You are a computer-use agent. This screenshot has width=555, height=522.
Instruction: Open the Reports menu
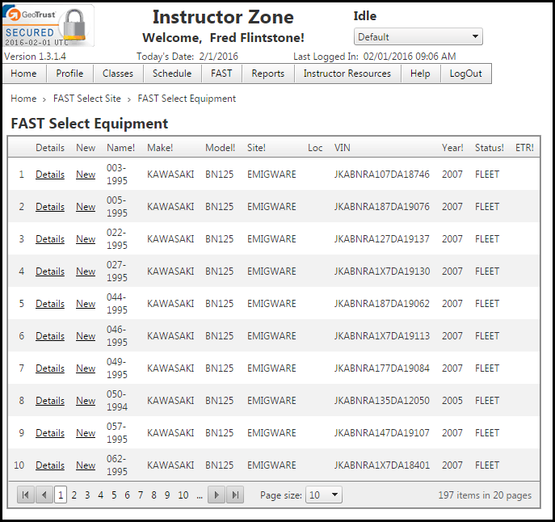268,74
